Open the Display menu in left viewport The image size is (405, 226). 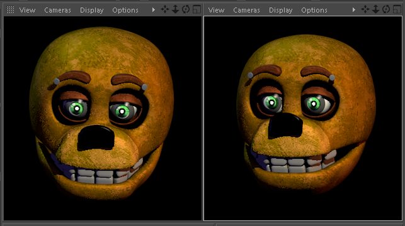click(91, 10)
